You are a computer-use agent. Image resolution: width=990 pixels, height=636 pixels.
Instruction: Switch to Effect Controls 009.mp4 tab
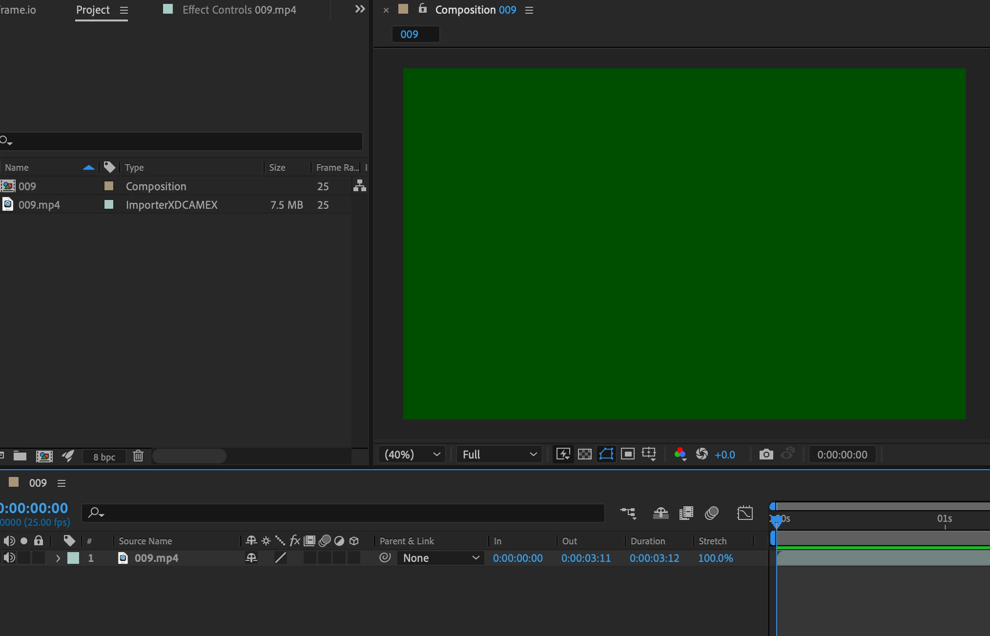[x=239, y=10]
